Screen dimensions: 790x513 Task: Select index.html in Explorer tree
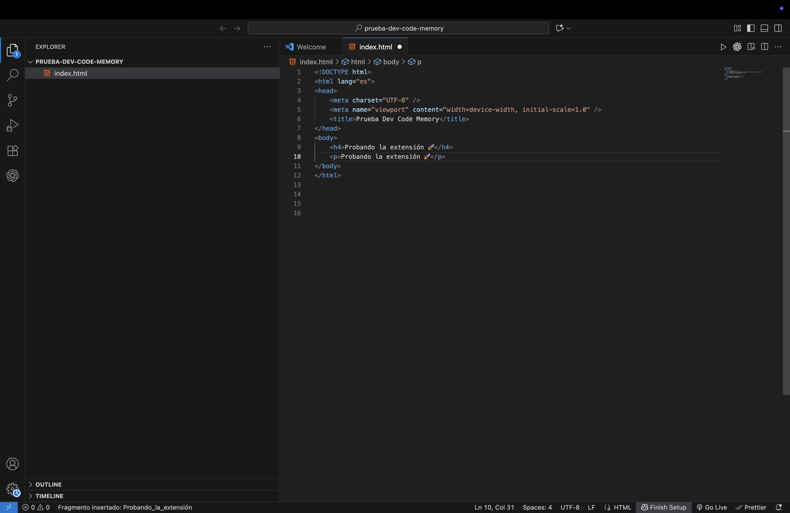pos(152,73)
